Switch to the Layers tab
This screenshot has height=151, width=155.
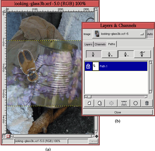88,44
